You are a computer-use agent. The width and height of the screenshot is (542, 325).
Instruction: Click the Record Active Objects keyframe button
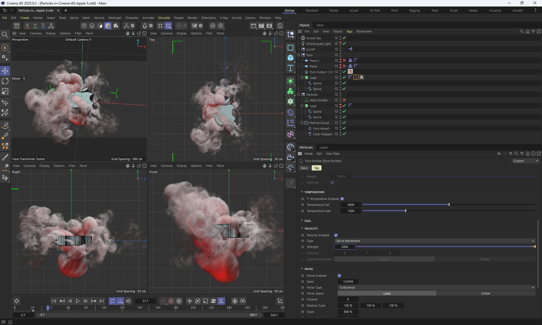[163, 301]
